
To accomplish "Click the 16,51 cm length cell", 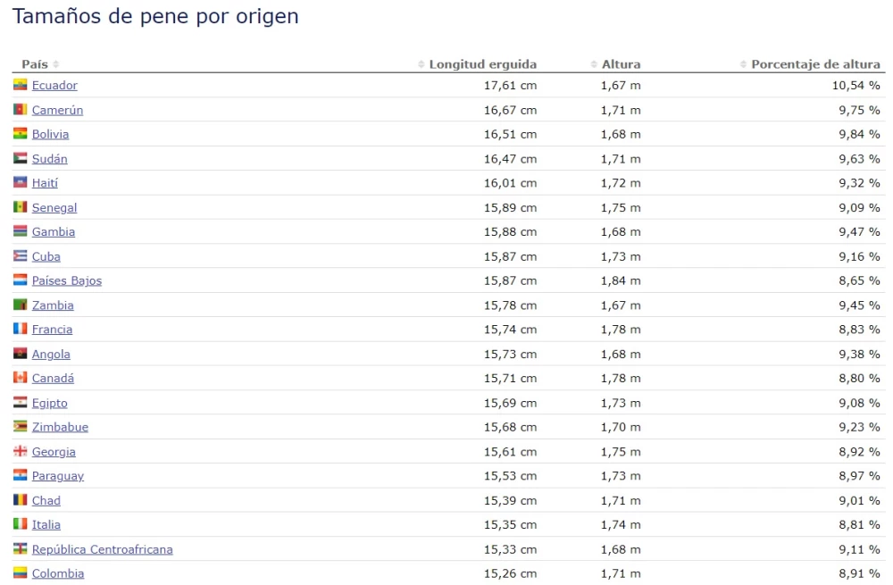I will 510,135.
